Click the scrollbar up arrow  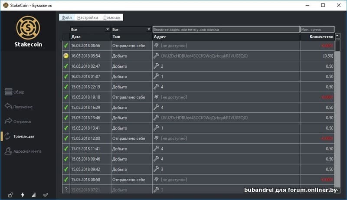(337, 36)
